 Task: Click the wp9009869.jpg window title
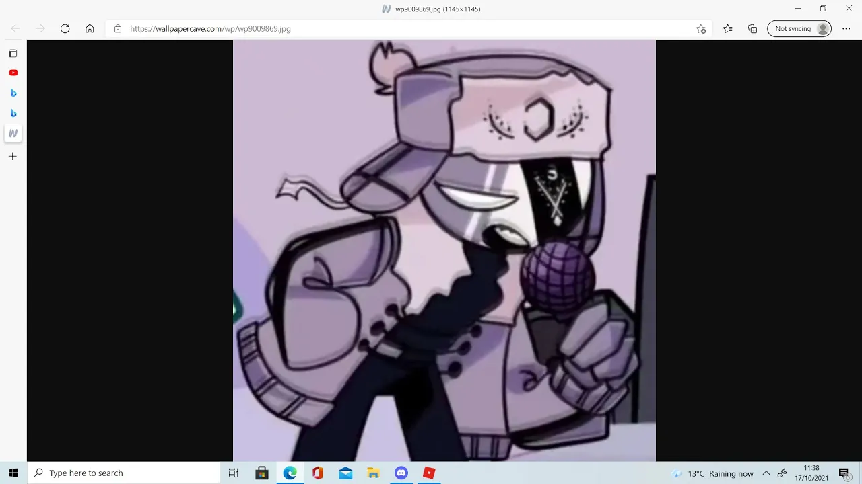[438, 9]
